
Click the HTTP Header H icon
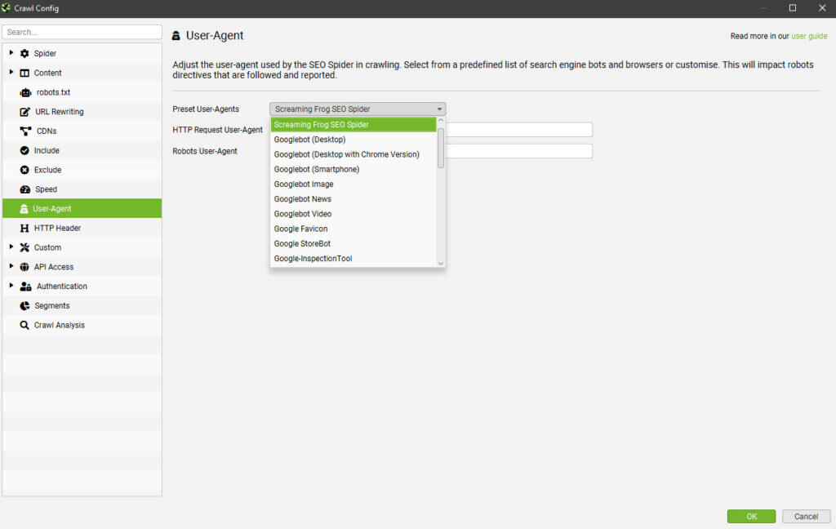pyautogui.click(x=24, y=229)
